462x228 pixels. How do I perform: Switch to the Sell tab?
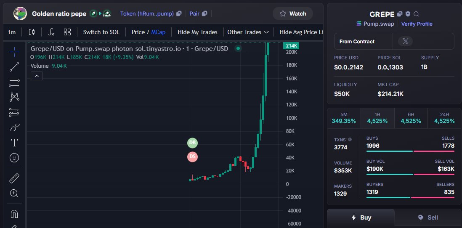428,217
